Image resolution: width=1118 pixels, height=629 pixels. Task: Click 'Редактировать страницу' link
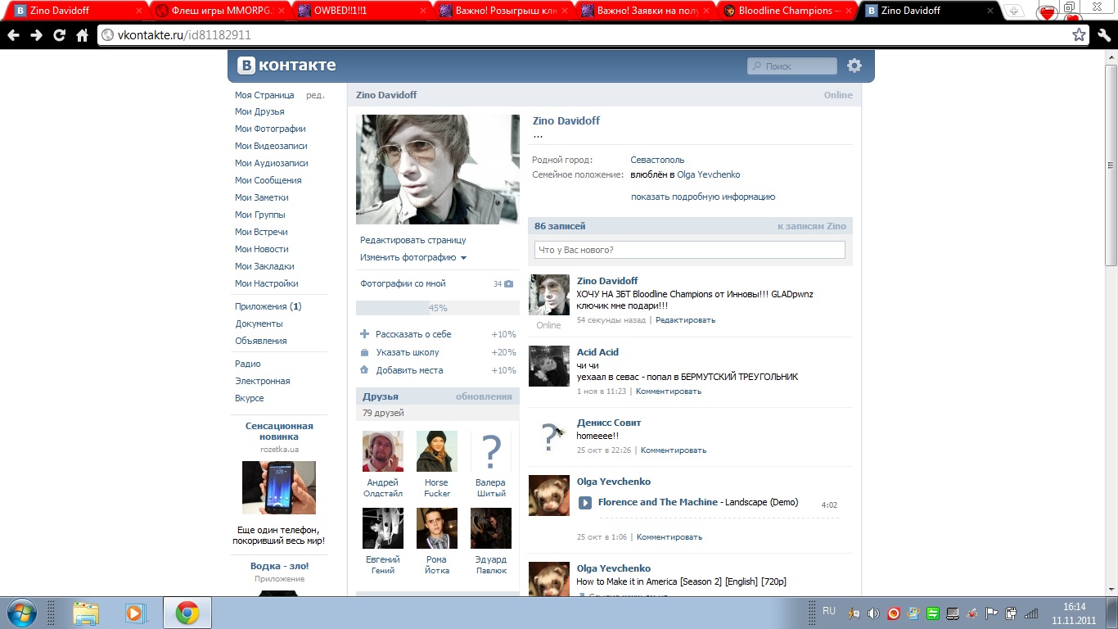412,240
